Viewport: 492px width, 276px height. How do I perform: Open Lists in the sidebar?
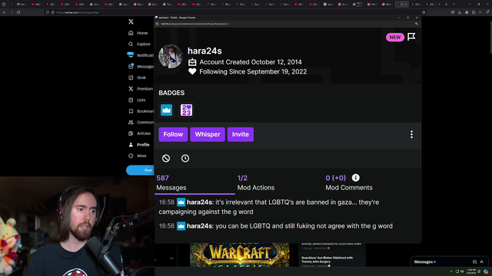point(137,100)
